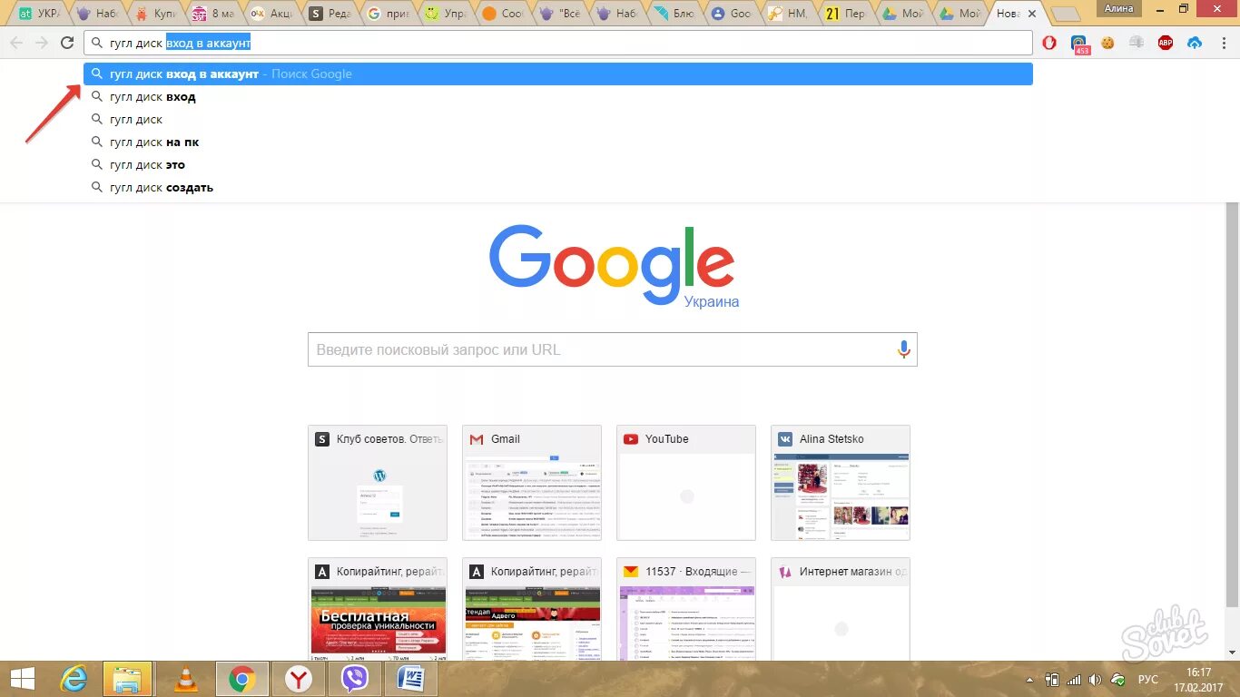Open the cookie extension icon

[x=1107, y=43]
